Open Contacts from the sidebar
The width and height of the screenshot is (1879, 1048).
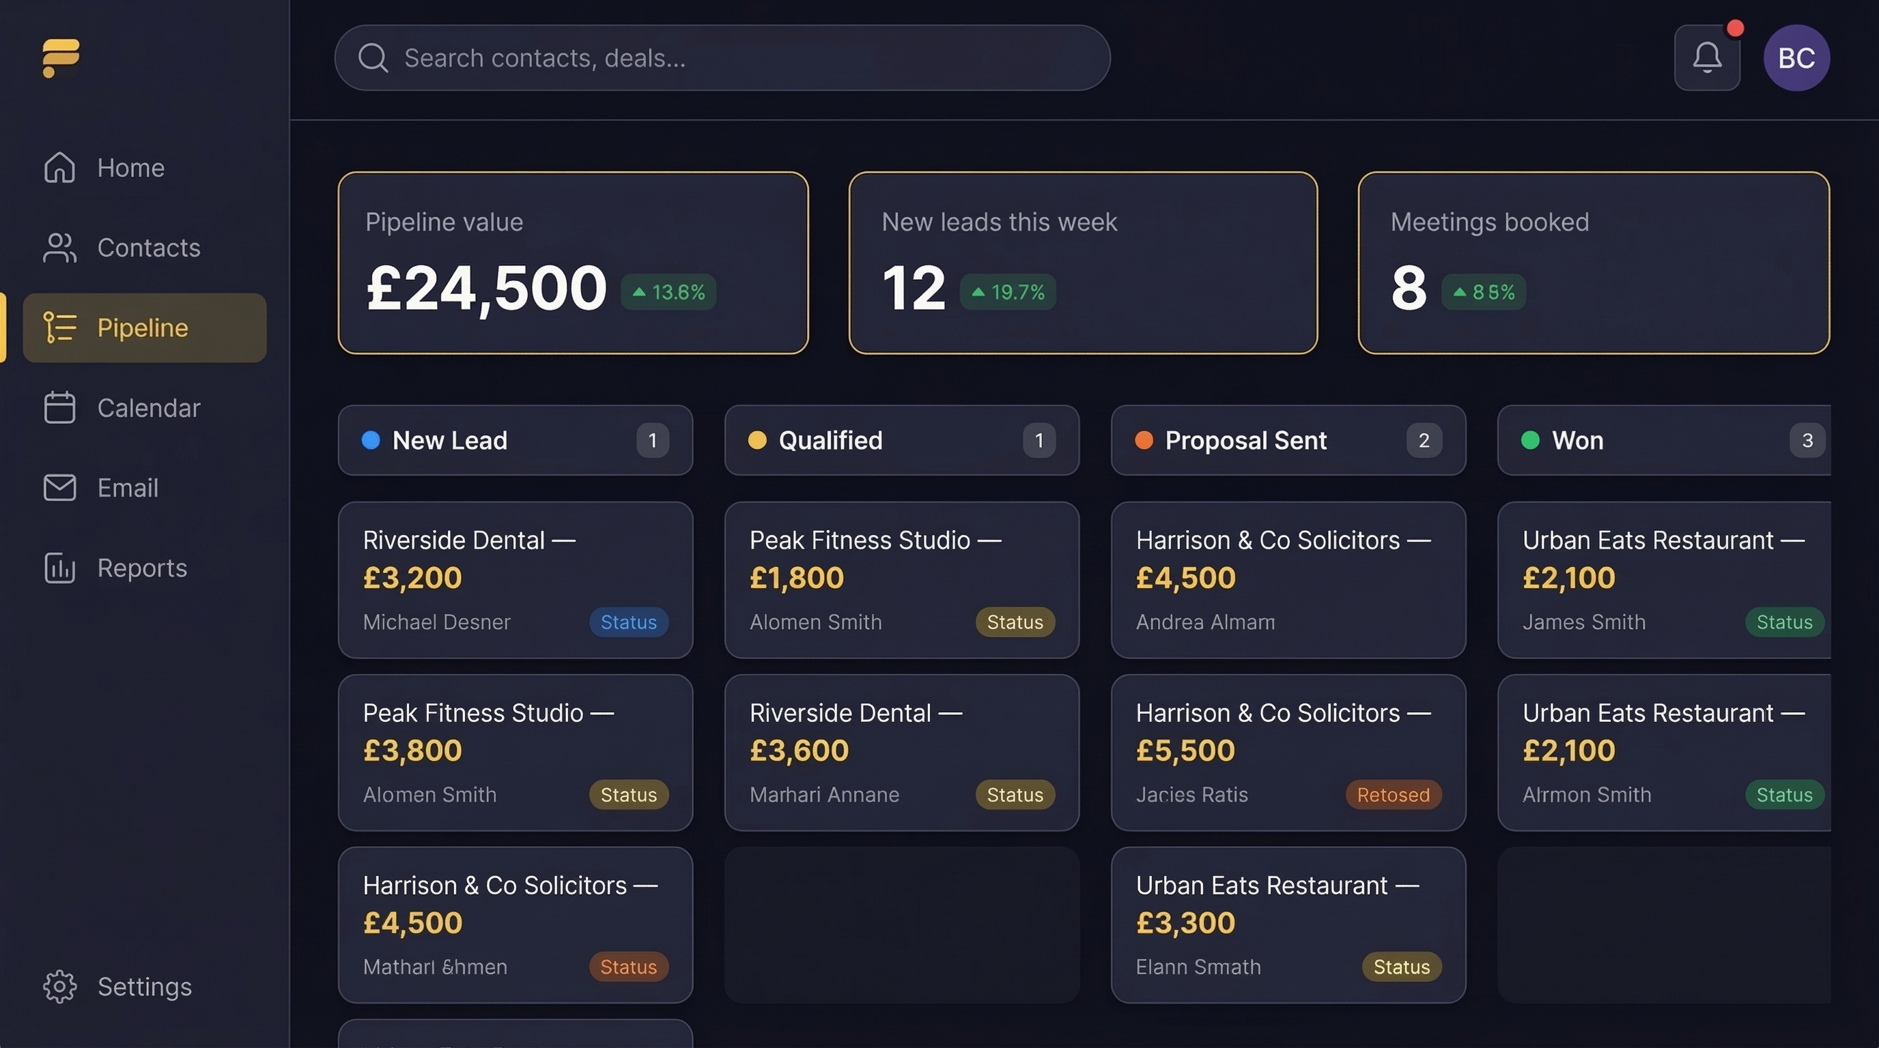coord(148,248)
